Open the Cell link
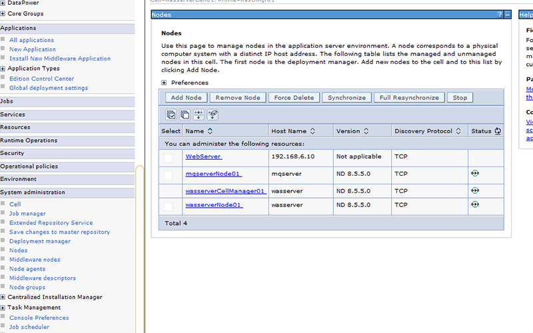This screenshot has height=333, width=533. [x=15, y=204]
